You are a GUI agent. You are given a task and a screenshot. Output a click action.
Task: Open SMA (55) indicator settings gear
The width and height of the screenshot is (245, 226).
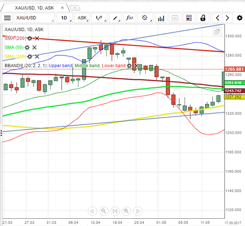tap(27, 47)
